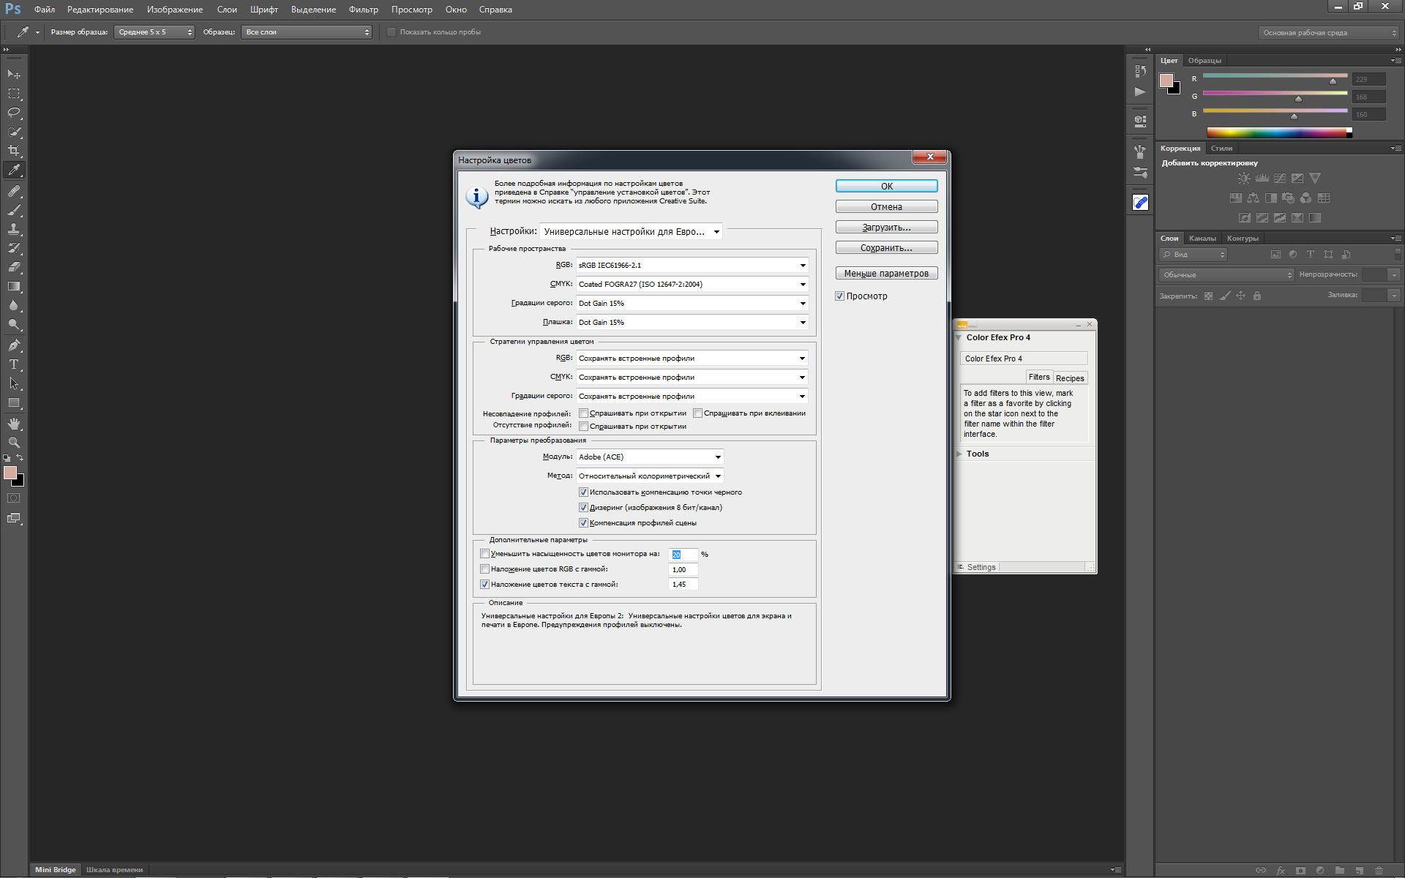The height and width of the screenshot is (878, 1405).
Task: Click the 'Сохранить...' button
Action: click(886, 248)
